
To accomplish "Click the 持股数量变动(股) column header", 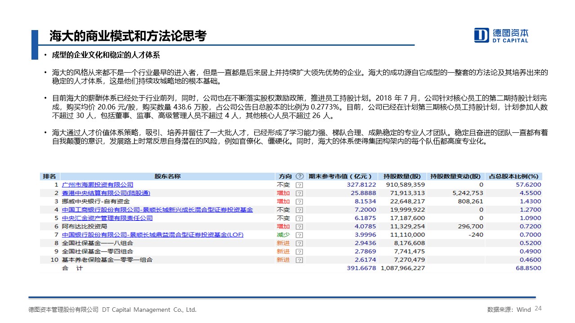I will [x=456, y=176].
